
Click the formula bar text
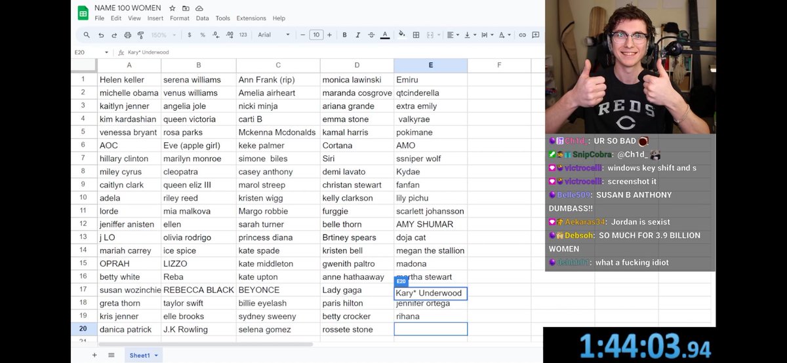pos(148,52)
